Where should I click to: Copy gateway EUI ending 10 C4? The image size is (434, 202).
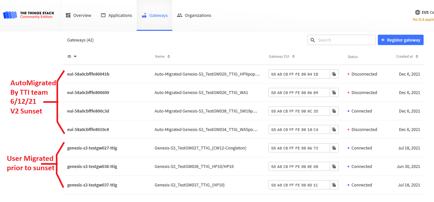[334, 130]
